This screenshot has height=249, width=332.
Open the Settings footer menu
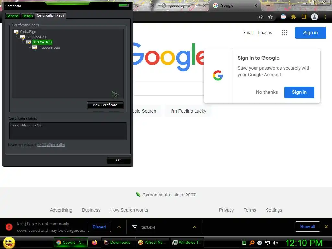click(274, 210)
